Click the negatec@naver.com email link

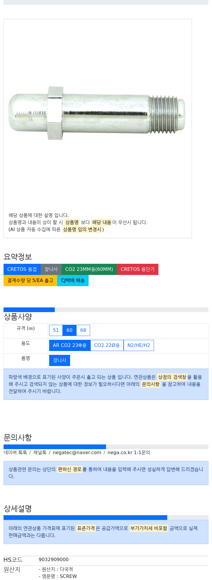pos(77,453)
